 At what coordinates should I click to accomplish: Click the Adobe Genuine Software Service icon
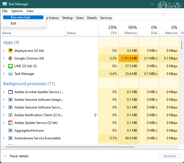pos(11,107)
